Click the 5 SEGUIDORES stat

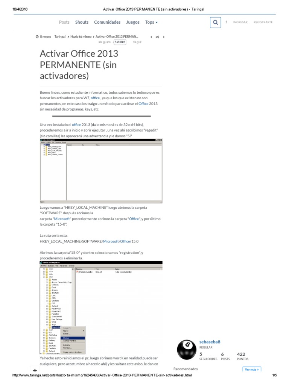208,356
